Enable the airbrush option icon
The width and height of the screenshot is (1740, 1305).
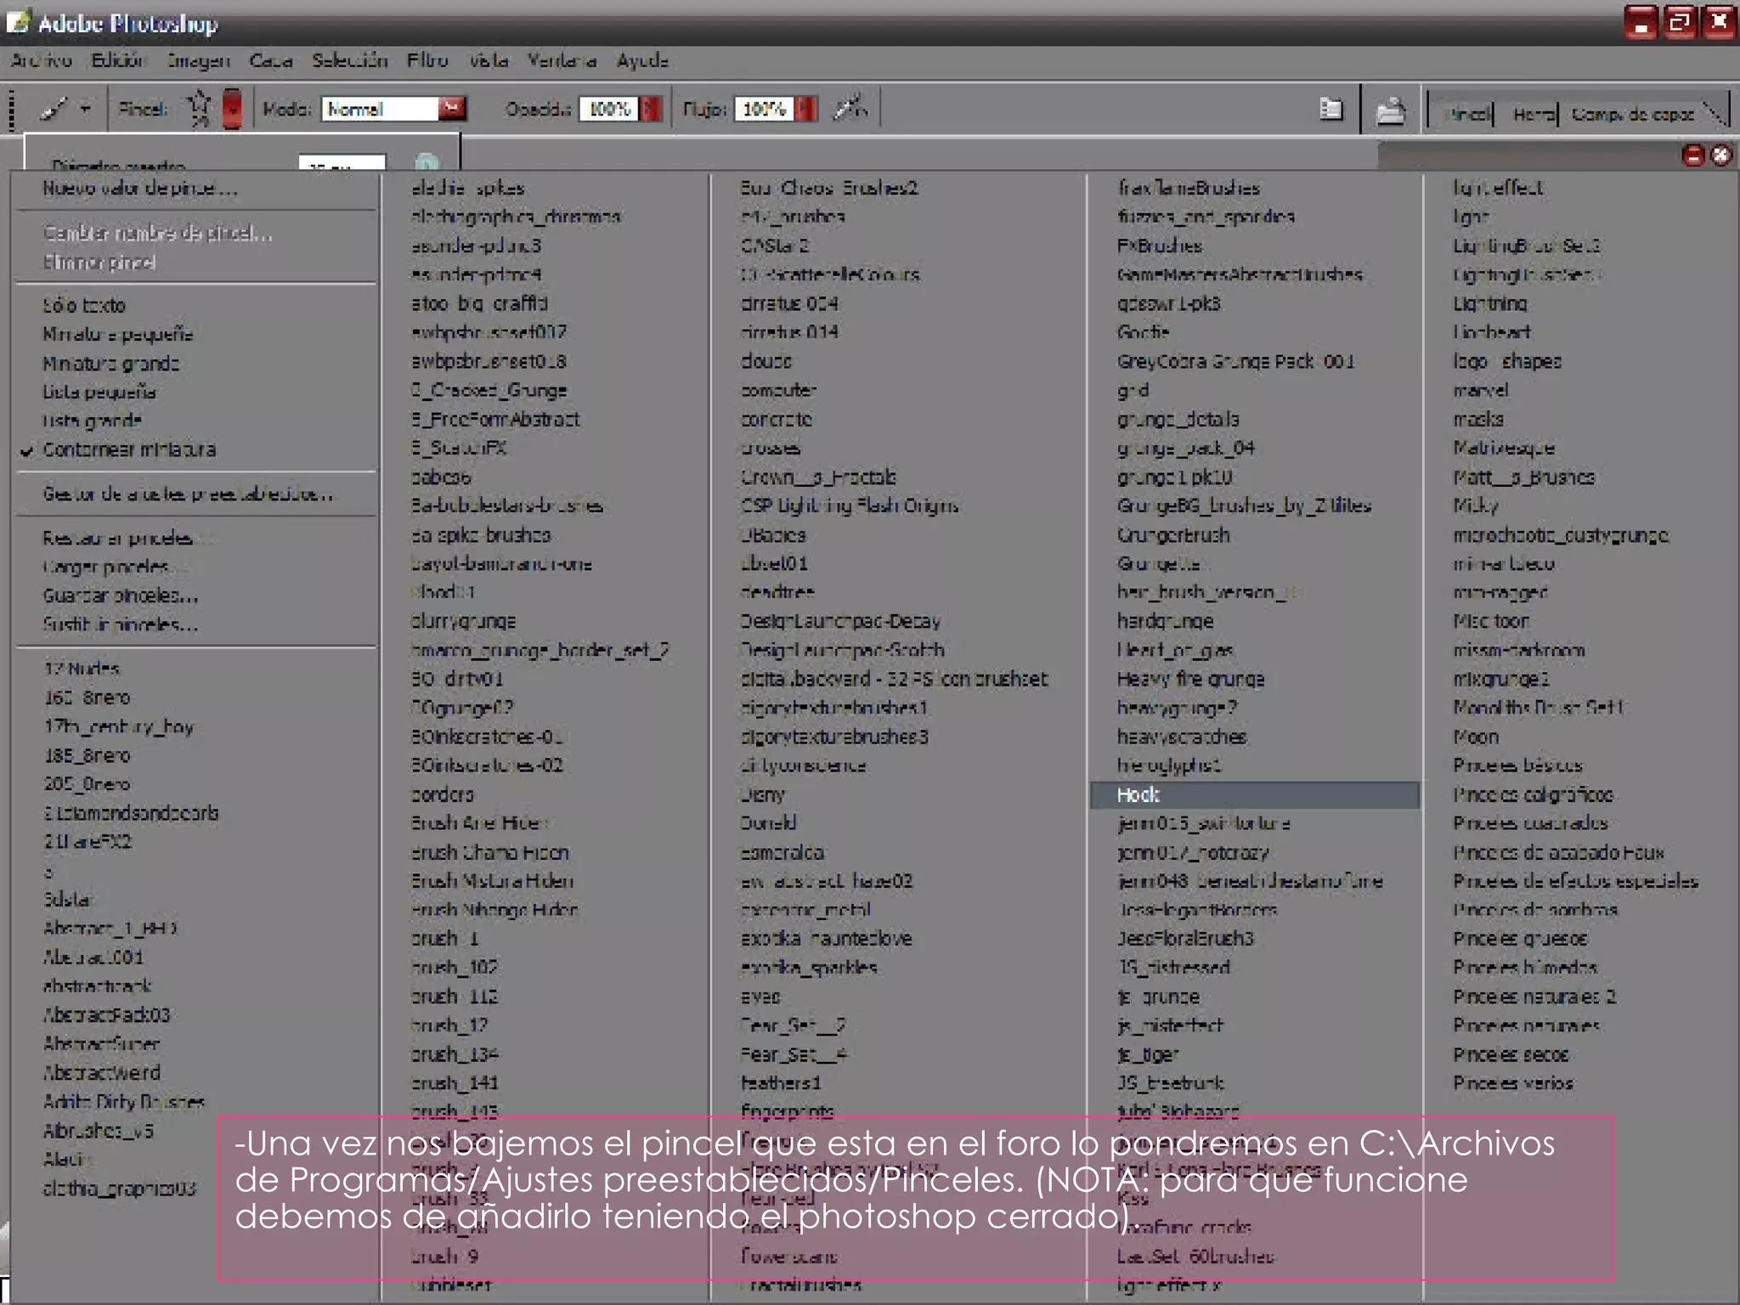(849, 108)
